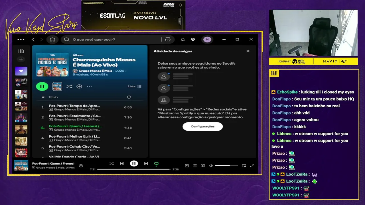365x205 pixels.
Task: Open the friend activity icon
Action: point(193,40)
